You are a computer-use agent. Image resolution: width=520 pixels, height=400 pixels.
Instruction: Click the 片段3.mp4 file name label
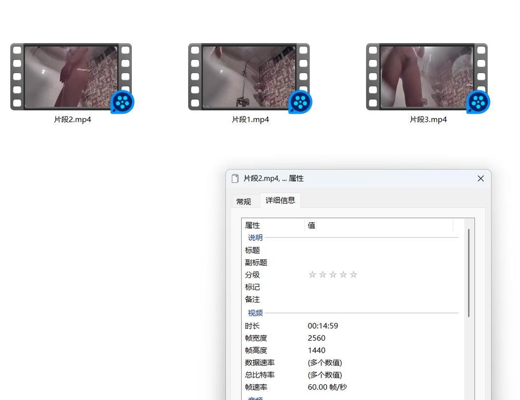(x=428, y=119)
